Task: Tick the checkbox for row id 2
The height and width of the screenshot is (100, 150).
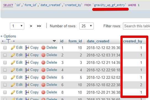Action: click(x=5, y=55)
